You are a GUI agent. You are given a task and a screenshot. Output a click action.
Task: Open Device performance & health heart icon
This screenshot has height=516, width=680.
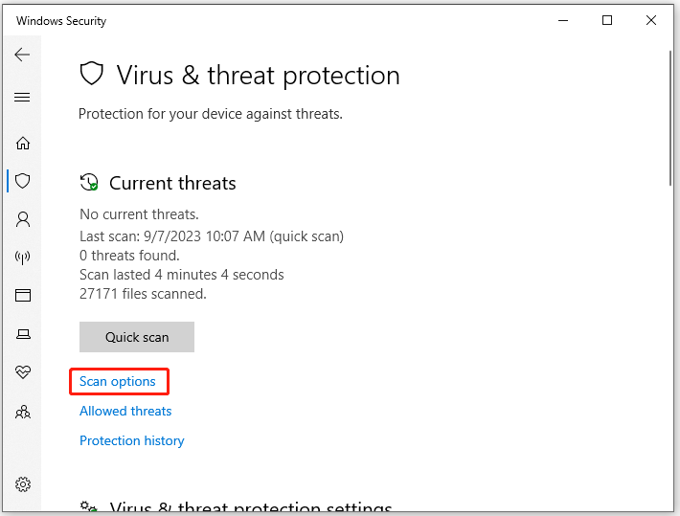22,372
